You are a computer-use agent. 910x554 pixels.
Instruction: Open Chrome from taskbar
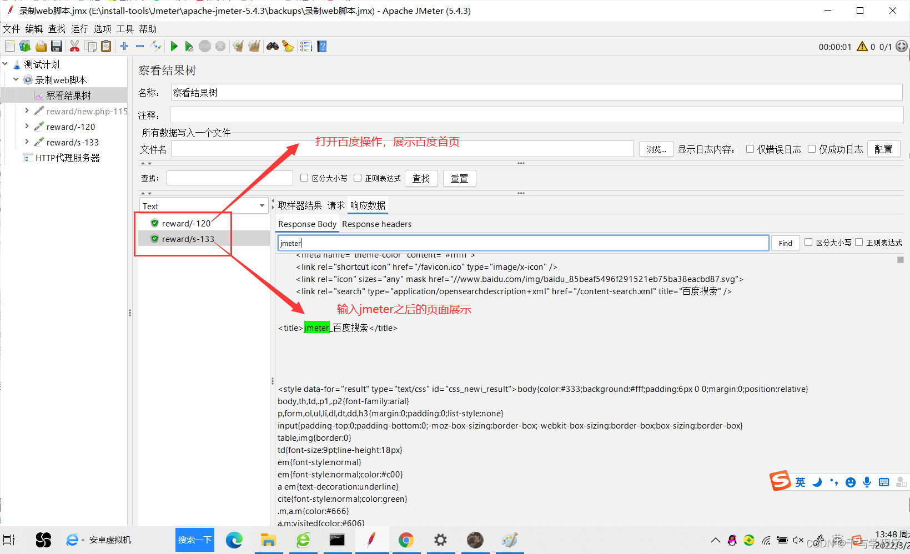tap(406, 540)
